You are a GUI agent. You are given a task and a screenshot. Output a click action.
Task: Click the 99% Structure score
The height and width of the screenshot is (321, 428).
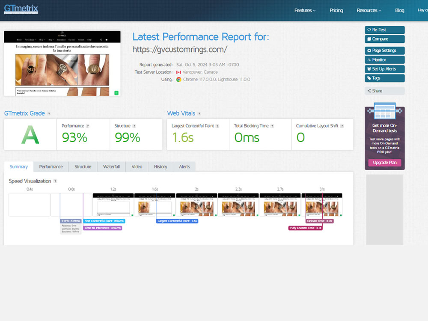tap(128, 137)
